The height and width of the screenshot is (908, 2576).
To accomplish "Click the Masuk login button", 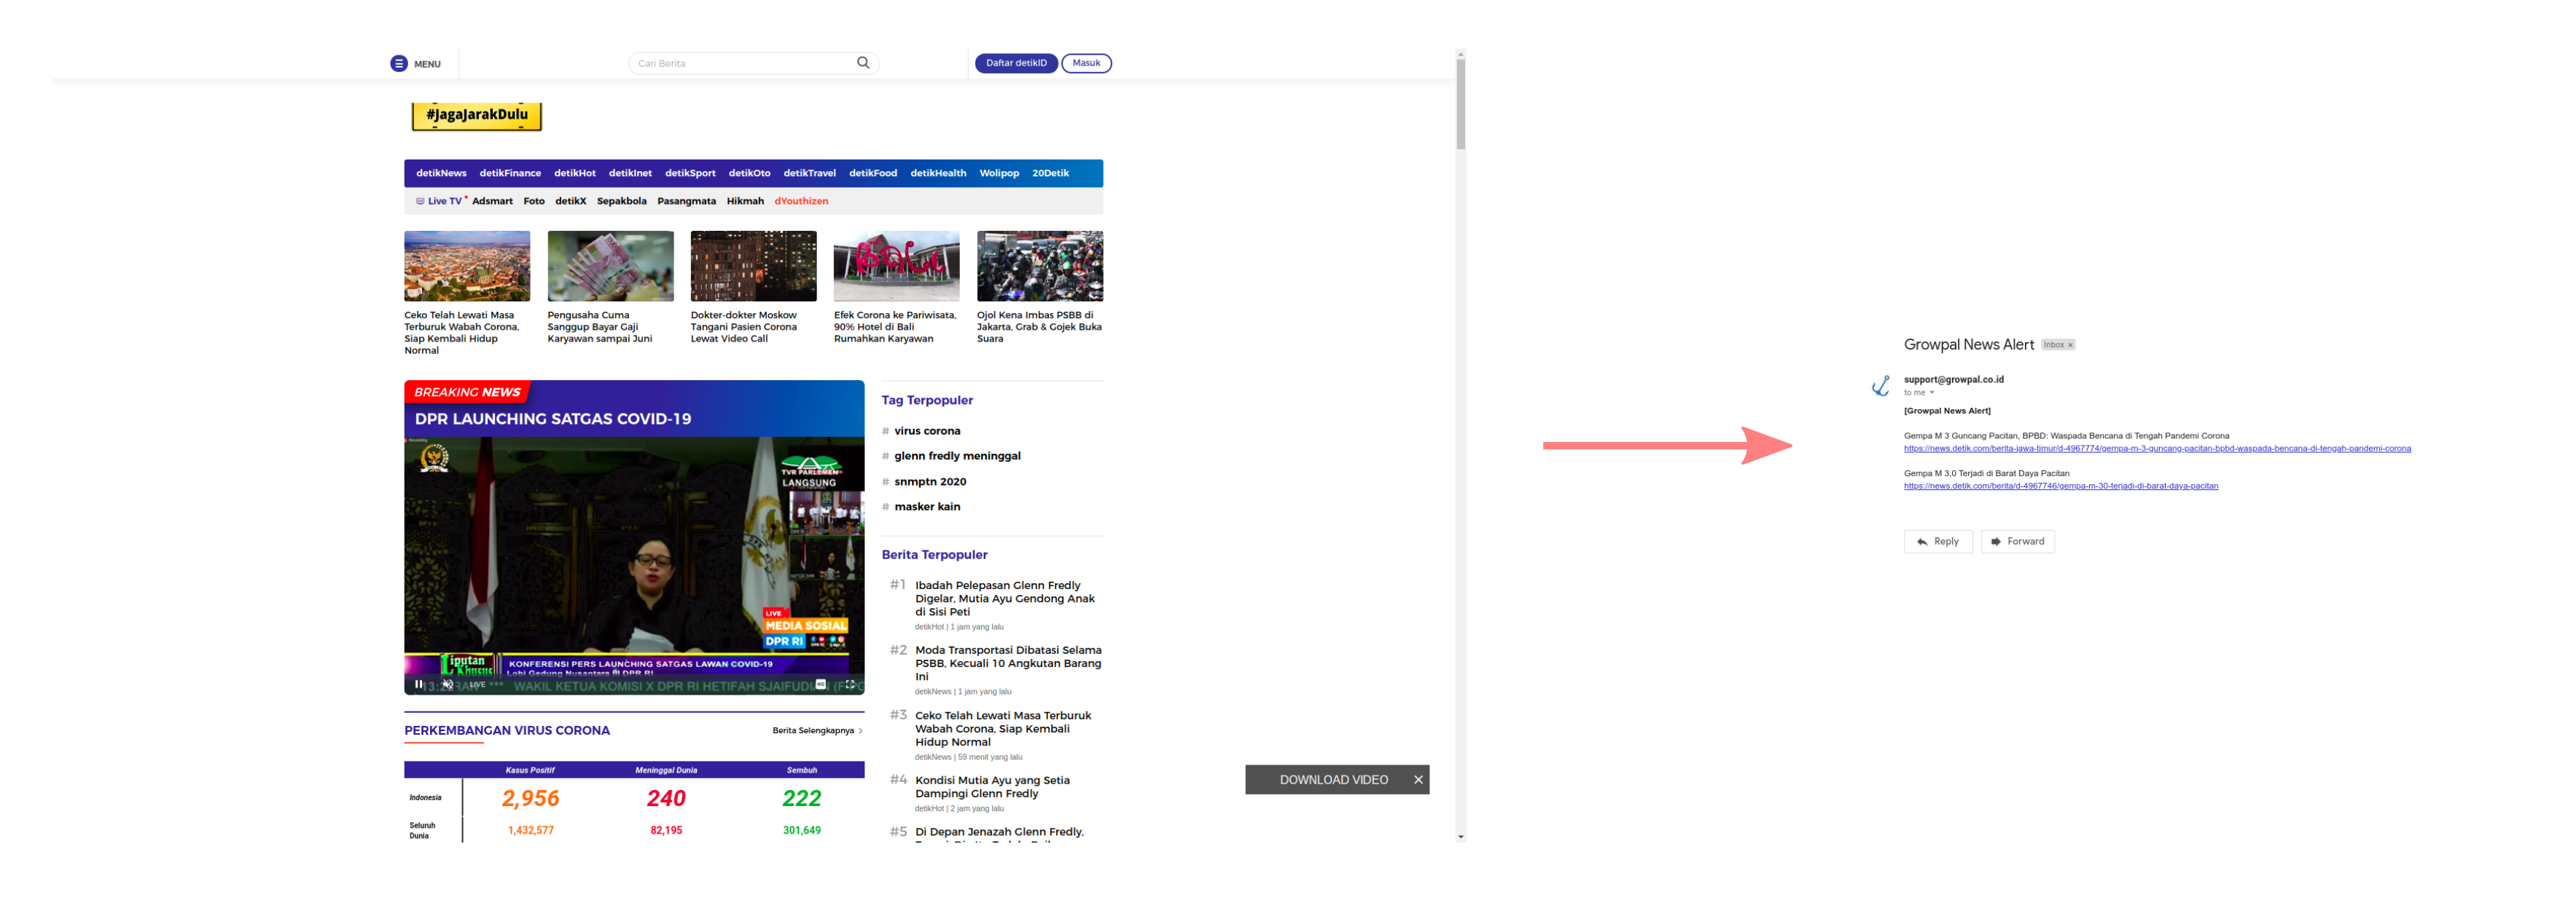I will (1086, 63).
